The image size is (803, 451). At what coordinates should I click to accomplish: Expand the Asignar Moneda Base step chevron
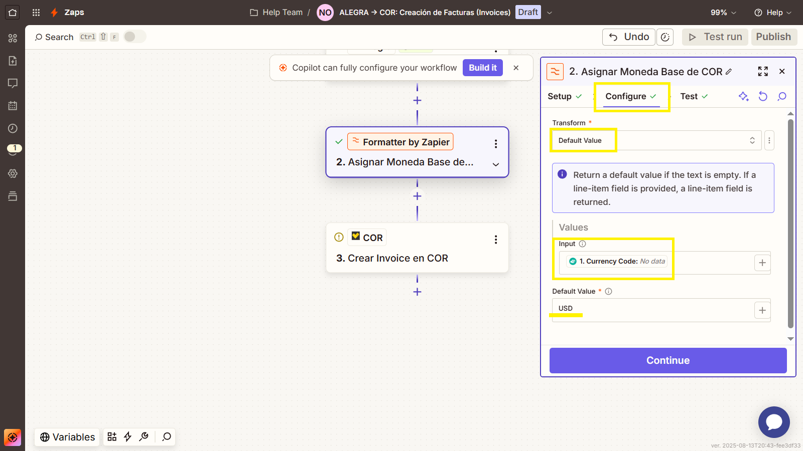pos(496,164)
